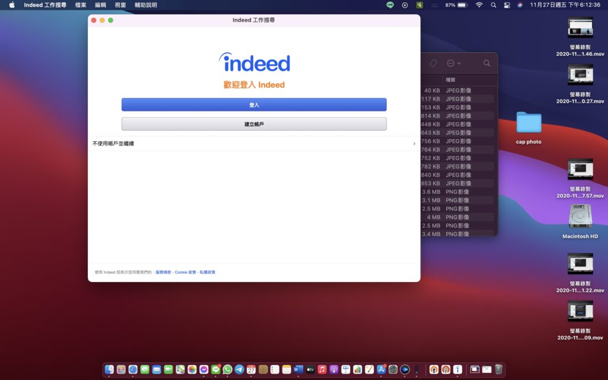Open Calendar from the dock

point(251,369)
